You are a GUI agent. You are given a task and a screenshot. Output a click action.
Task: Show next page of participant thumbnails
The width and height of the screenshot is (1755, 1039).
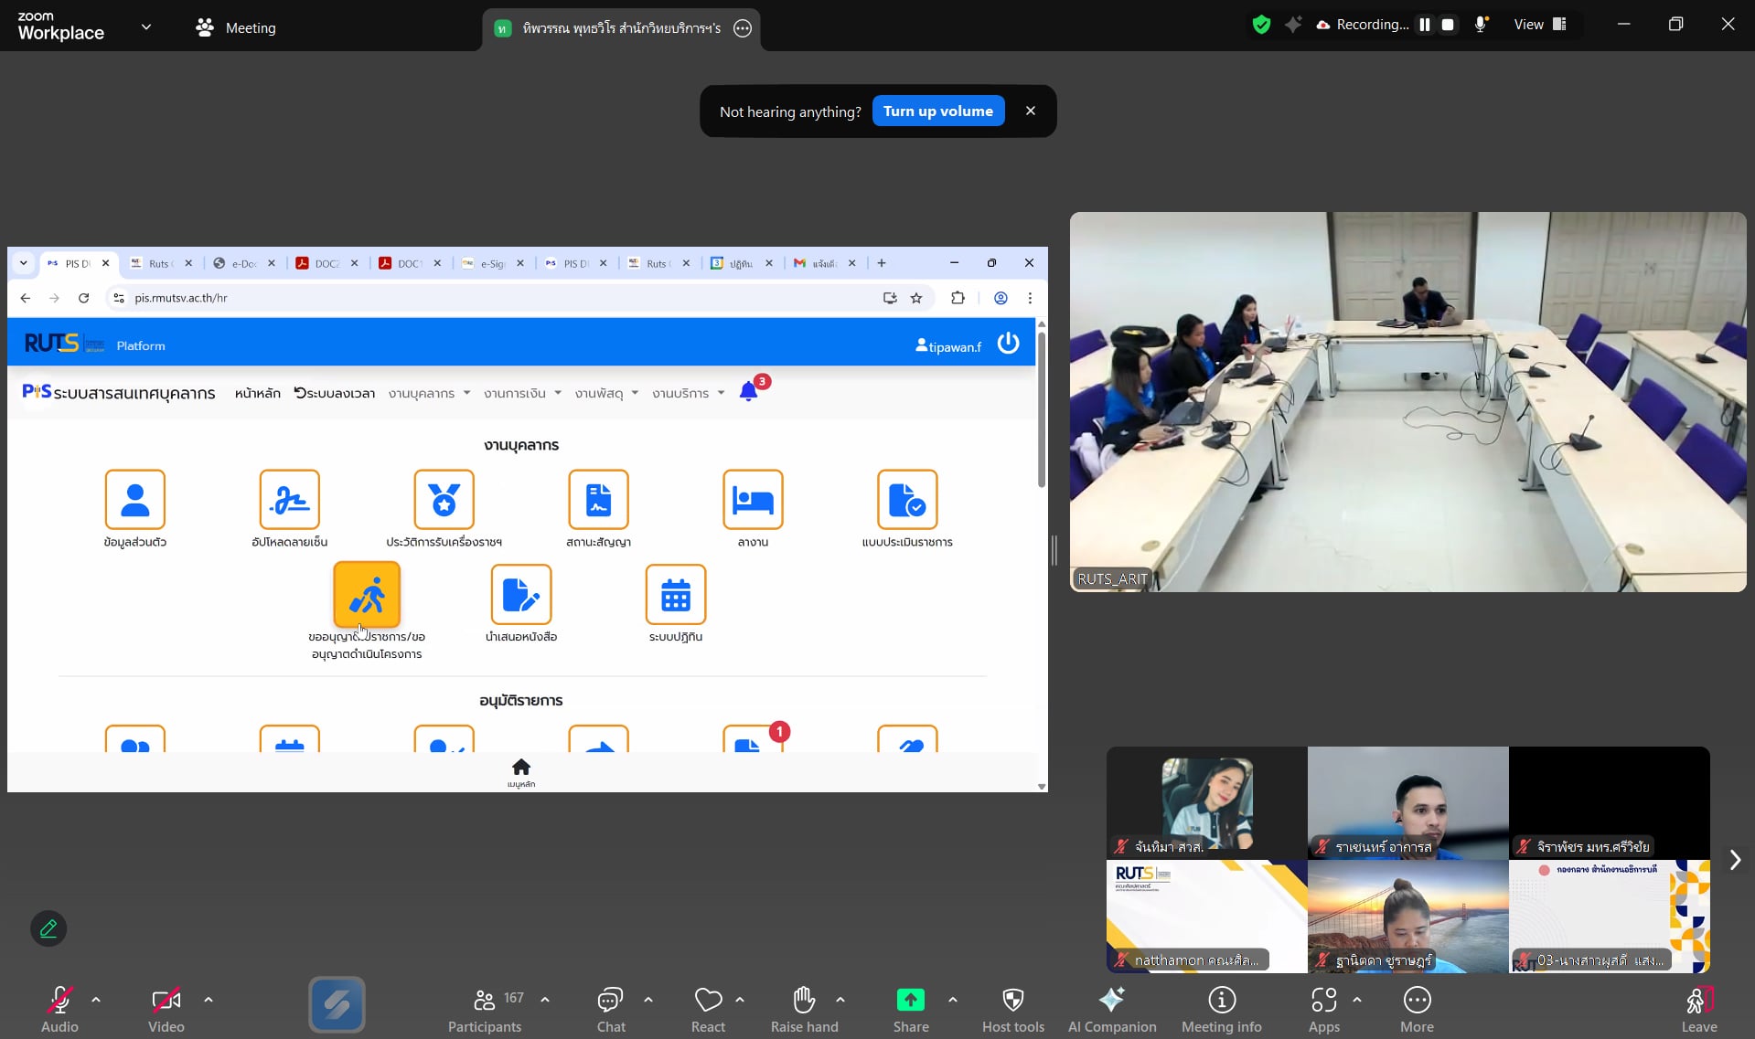(1734, 860)
